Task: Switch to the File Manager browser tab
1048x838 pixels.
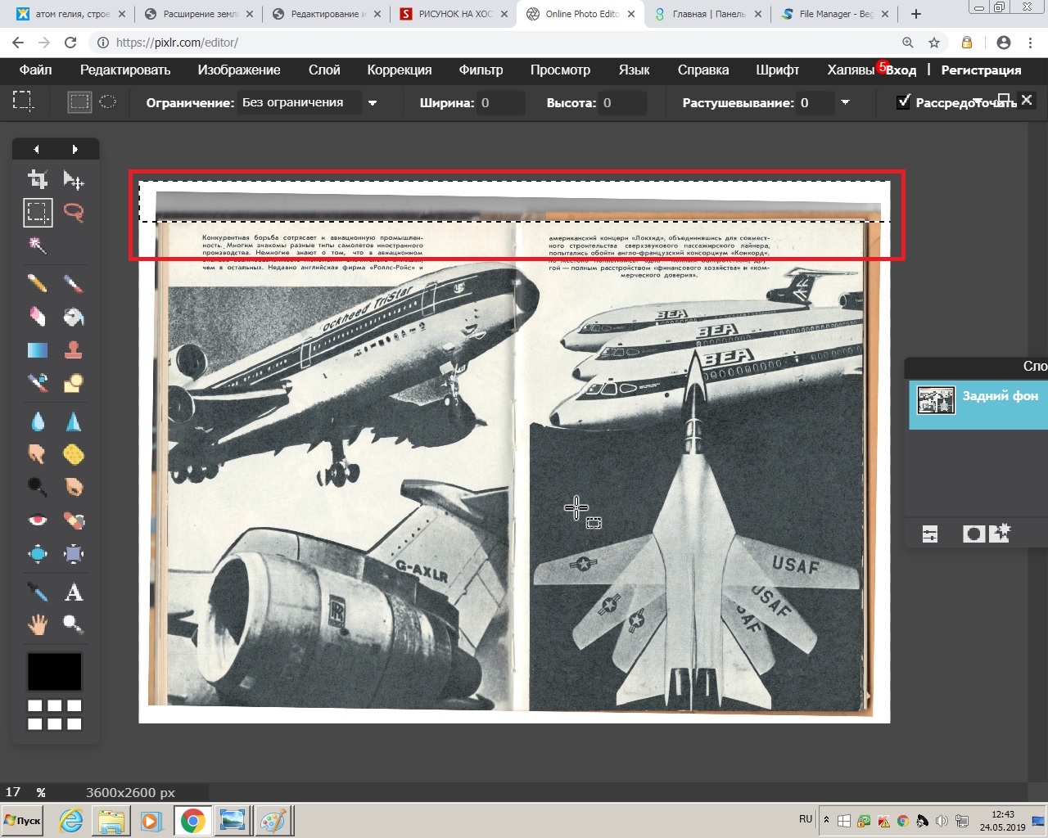Action: (x=834, y=14)
